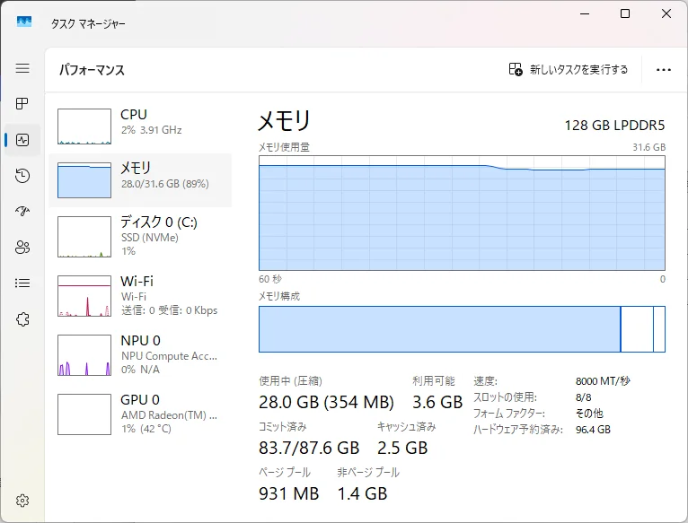Open the hamburger navigation menu

tap(22, 68)
